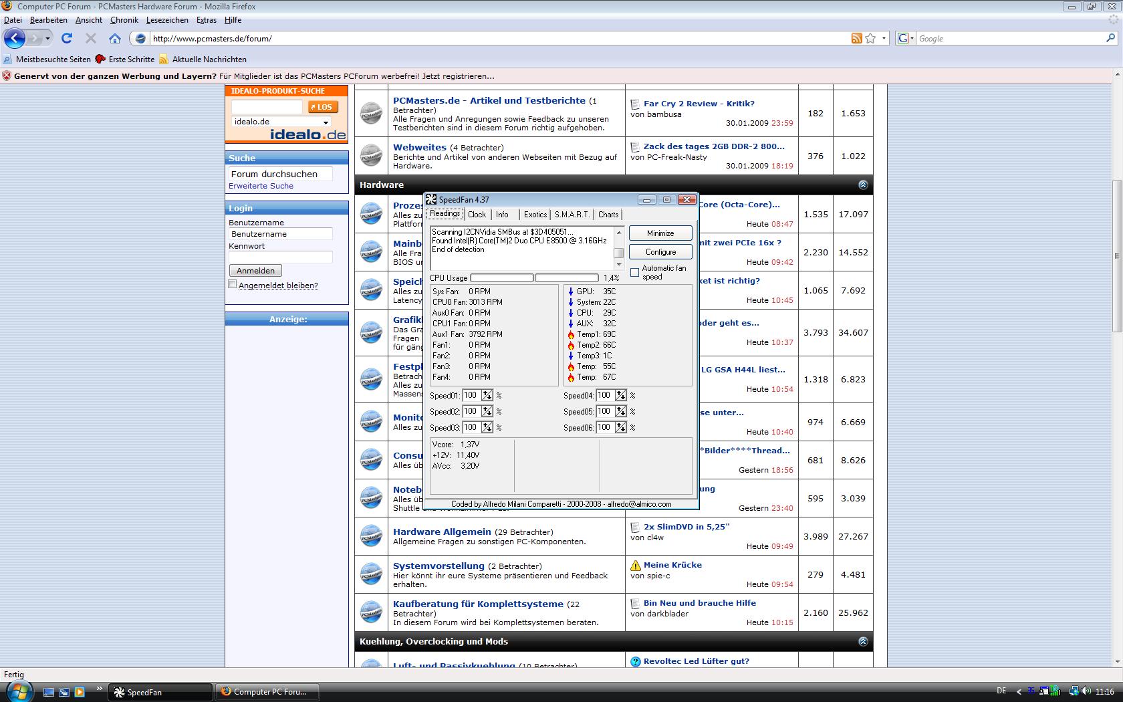Adjust Speed04 spinner in SpeedFan
Screen dimensions: 1123x702
621,395
